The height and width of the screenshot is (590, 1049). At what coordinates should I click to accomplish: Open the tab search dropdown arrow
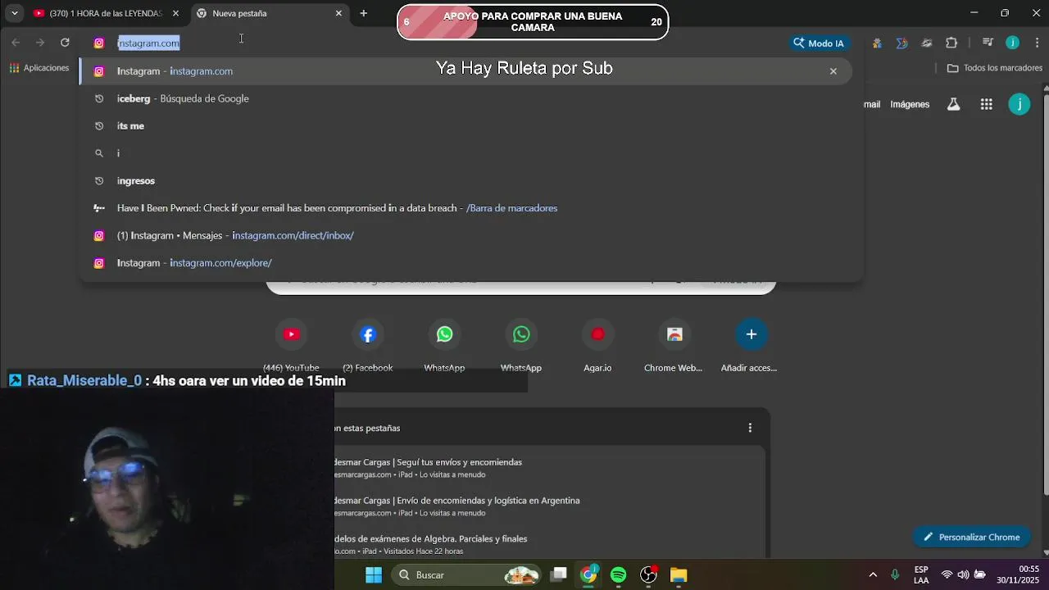(x=14, y=13)
